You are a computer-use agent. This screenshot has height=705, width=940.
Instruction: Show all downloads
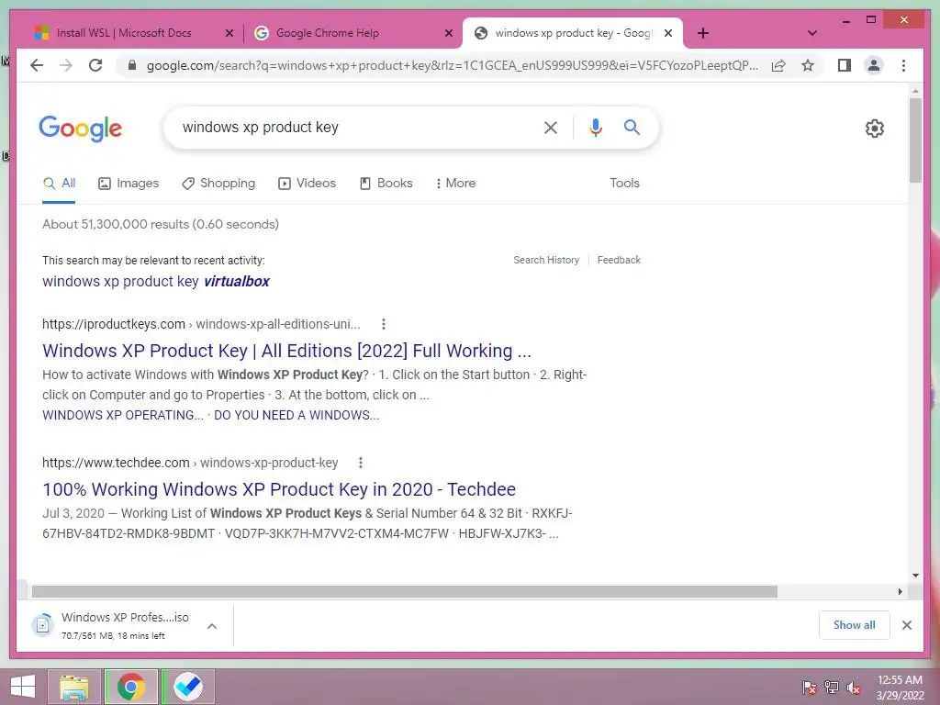click(x=854, y=625)
